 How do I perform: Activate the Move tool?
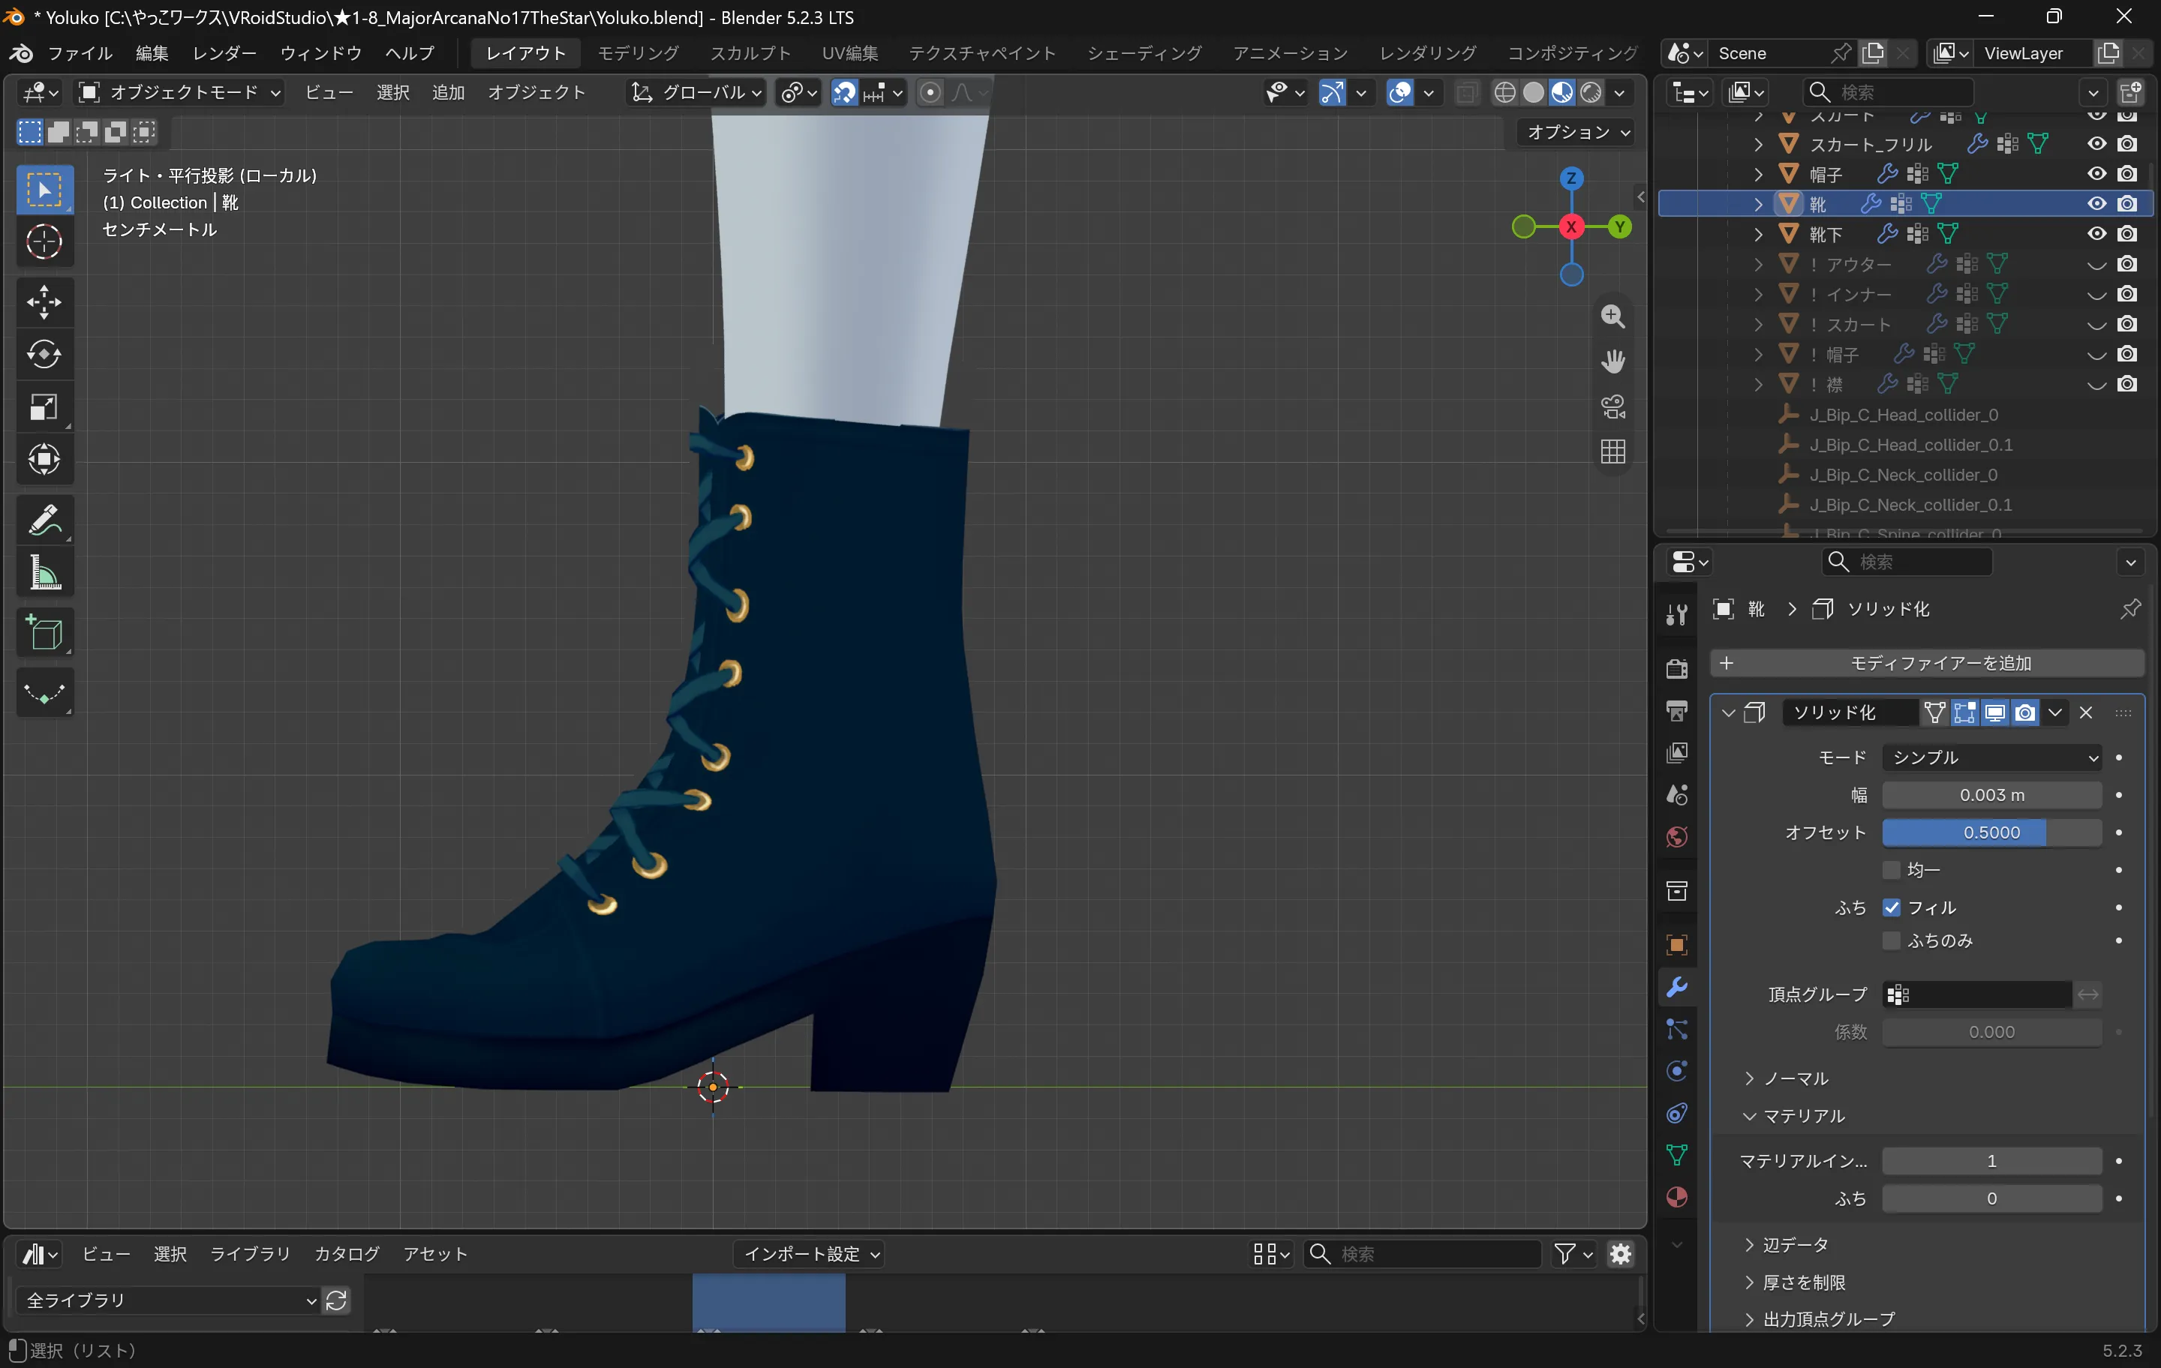tap(44, 302)
